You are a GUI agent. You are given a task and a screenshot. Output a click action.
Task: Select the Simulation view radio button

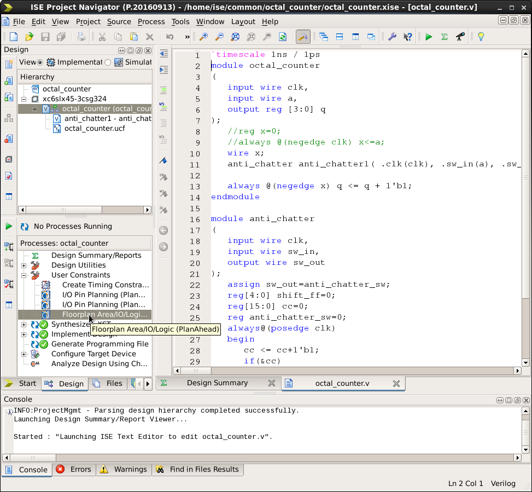coord(108,62)
